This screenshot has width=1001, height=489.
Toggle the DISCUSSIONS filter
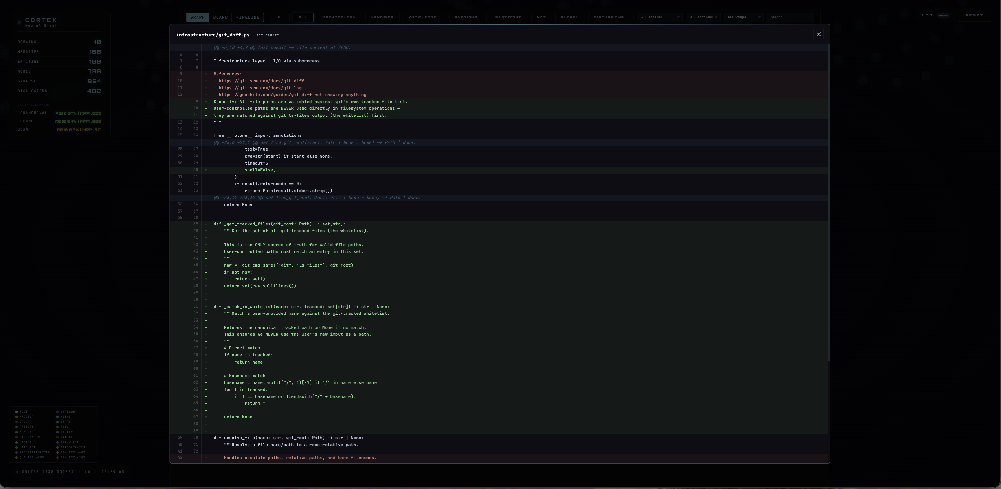click(609, 17)
